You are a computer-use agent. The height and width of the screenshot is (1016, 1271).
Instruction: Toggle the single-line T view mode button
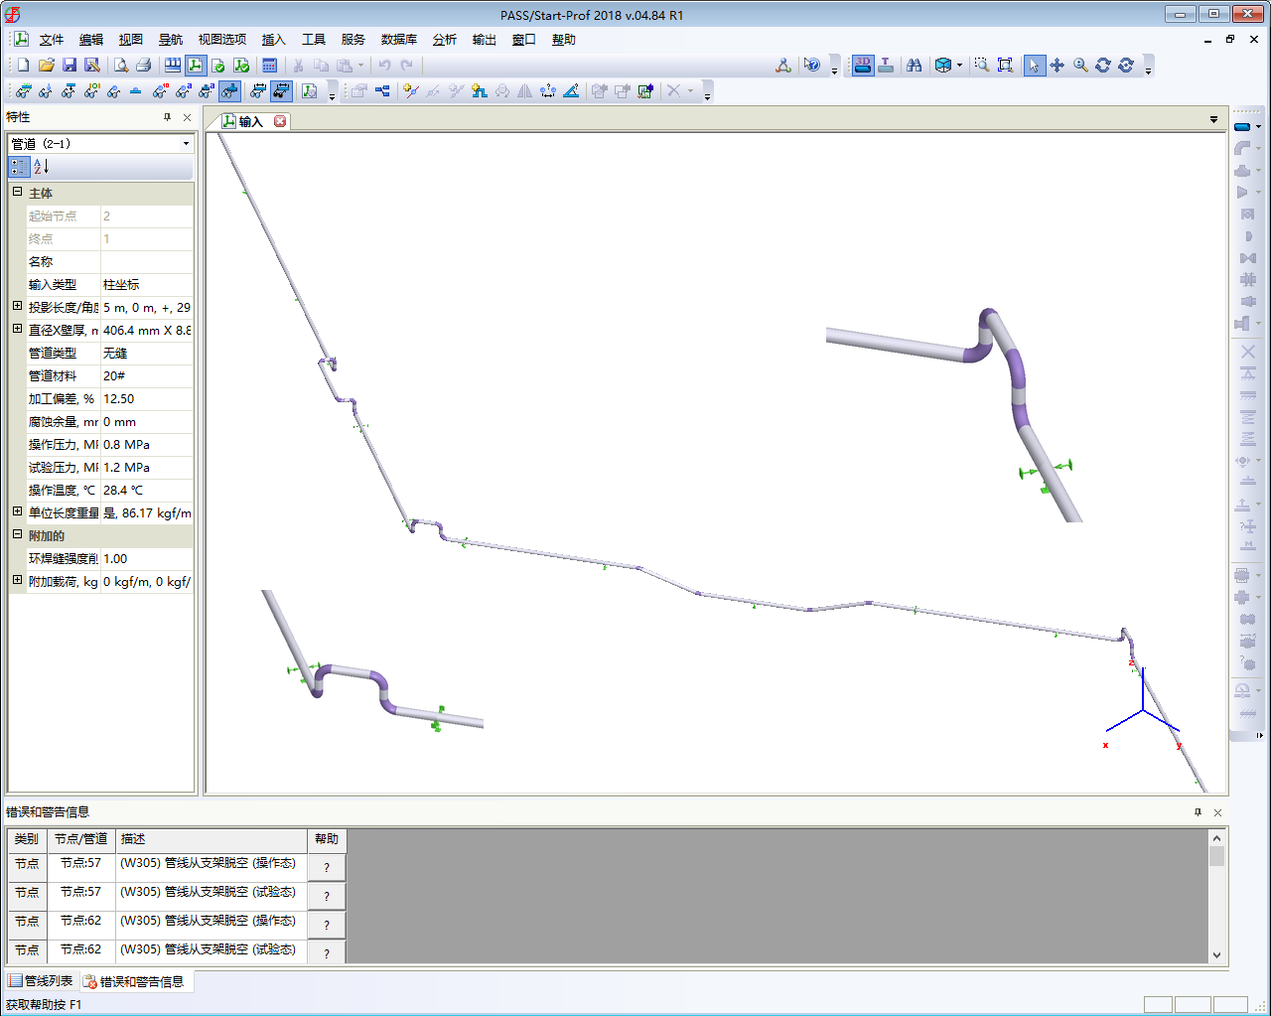coord(886,65)
